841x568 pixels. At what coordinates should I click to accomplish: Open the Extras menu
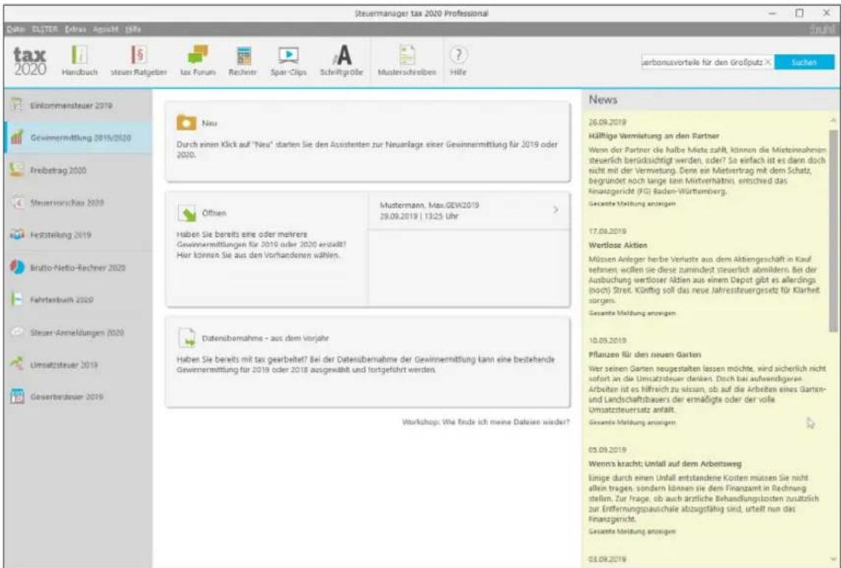tap(75, 28)
